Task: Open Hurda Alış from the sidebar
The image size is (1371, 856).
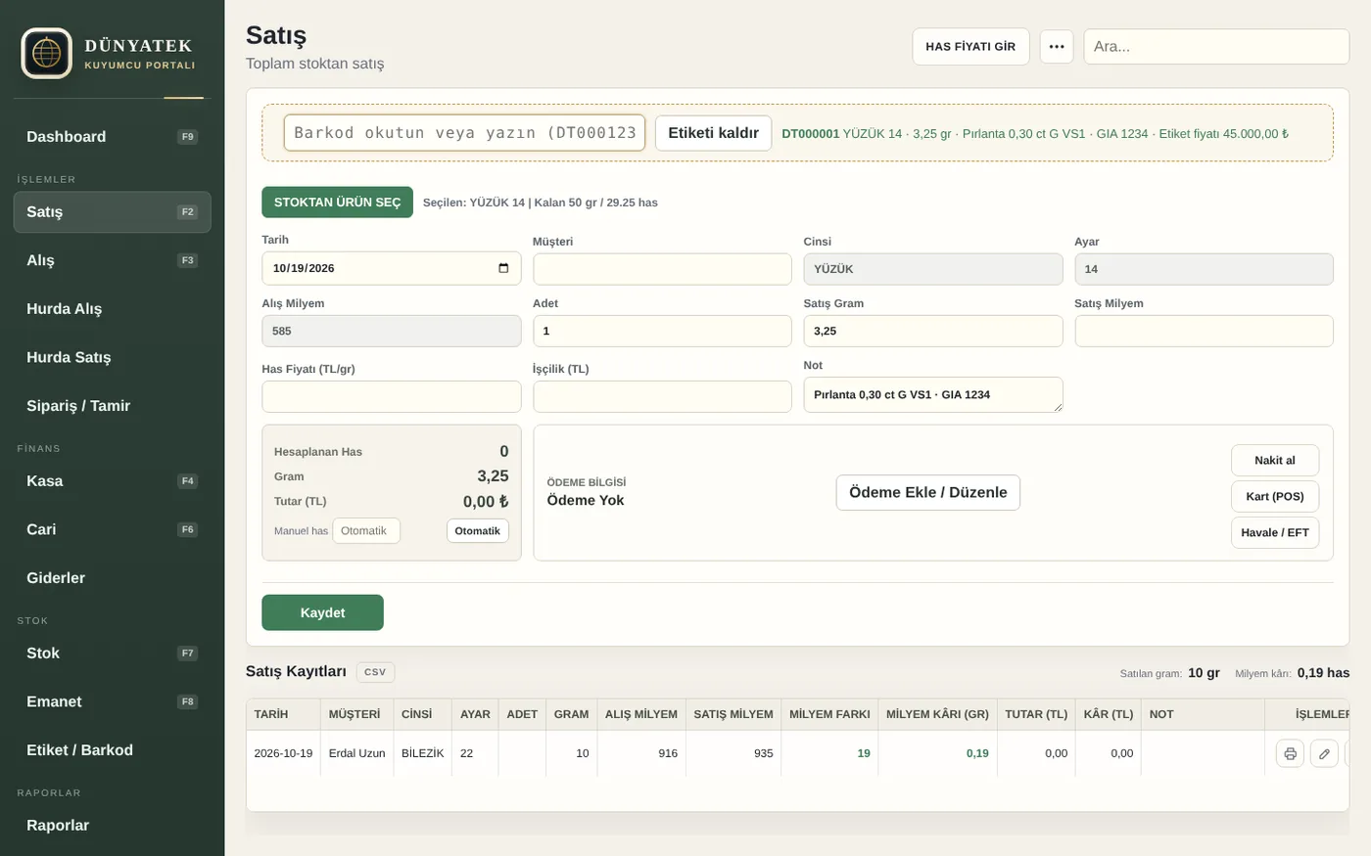Action: pyautogui.click(x=113, y=309)
